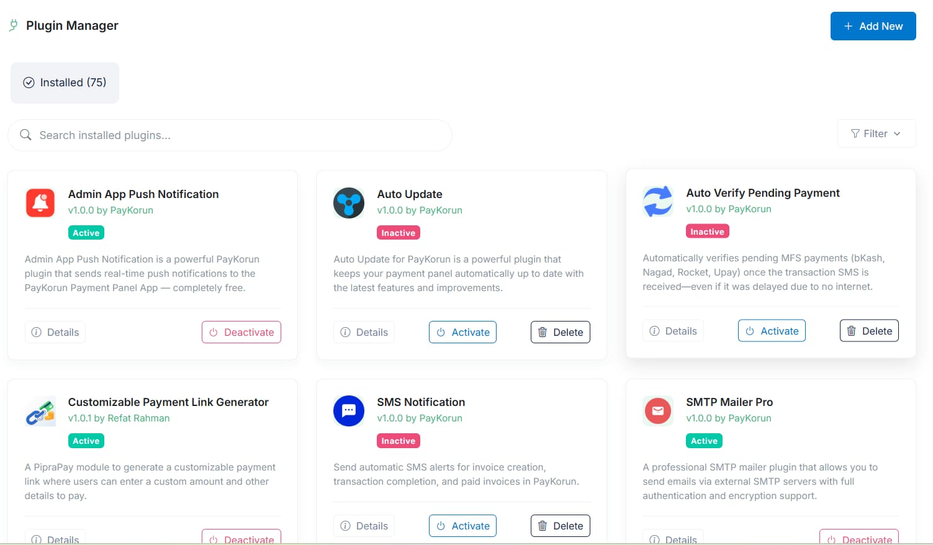Viewport: 933px width, 545px height.
Task: Open Details for Auto Verify Pending Payment
Action: pyautogui.click(x=673, y=331)
